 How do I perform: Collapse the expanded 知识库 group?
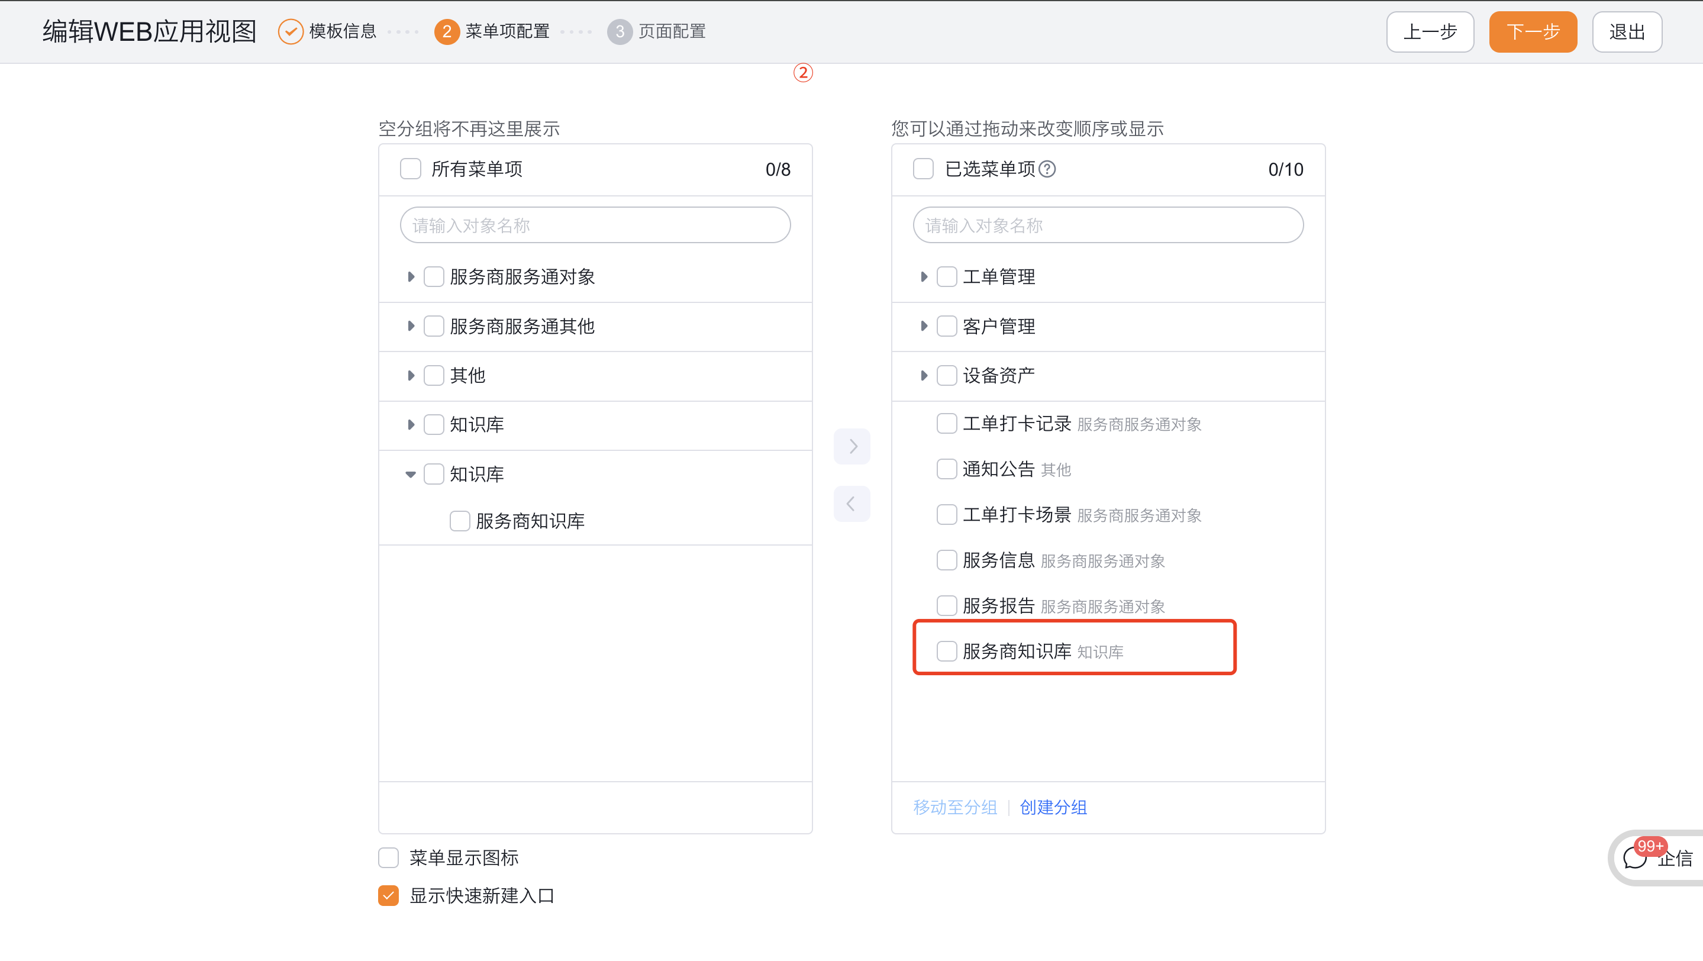[411, 474]
